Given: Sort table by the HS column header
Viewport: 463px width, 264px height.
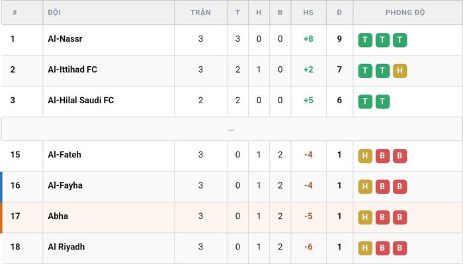Looking at the screenshot, I should coord(308,13).
